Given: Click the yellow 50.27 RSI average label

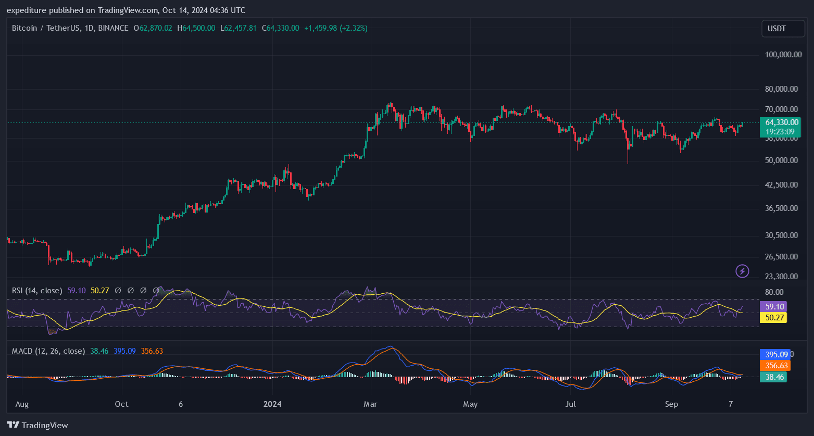Looking at the screenshot, I should [773, 317].
